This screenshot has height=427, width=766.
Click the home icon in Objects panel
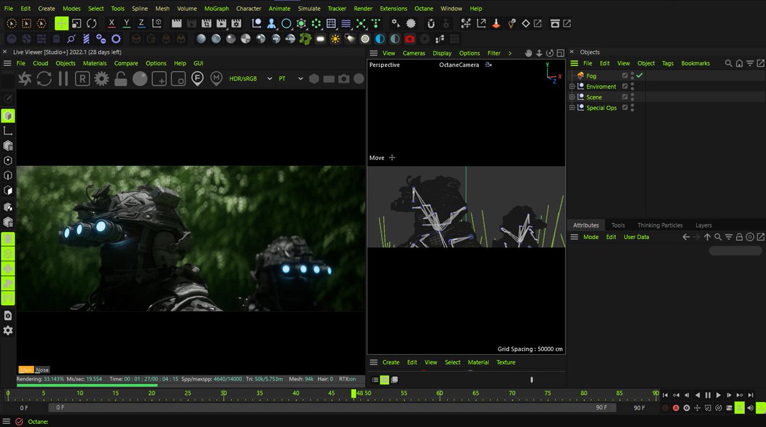coord(739,63)
